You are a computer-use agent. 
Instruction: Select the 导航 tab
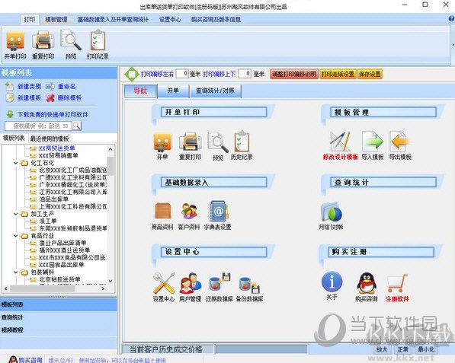(x=140, y=91)
